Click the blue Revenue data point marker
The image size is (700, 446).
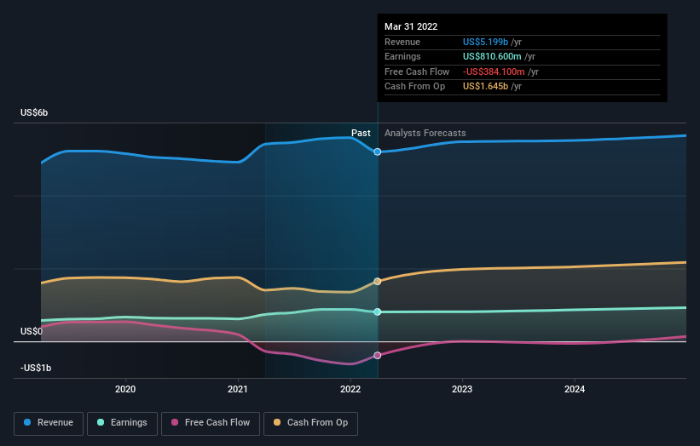(x=377, y=152)
